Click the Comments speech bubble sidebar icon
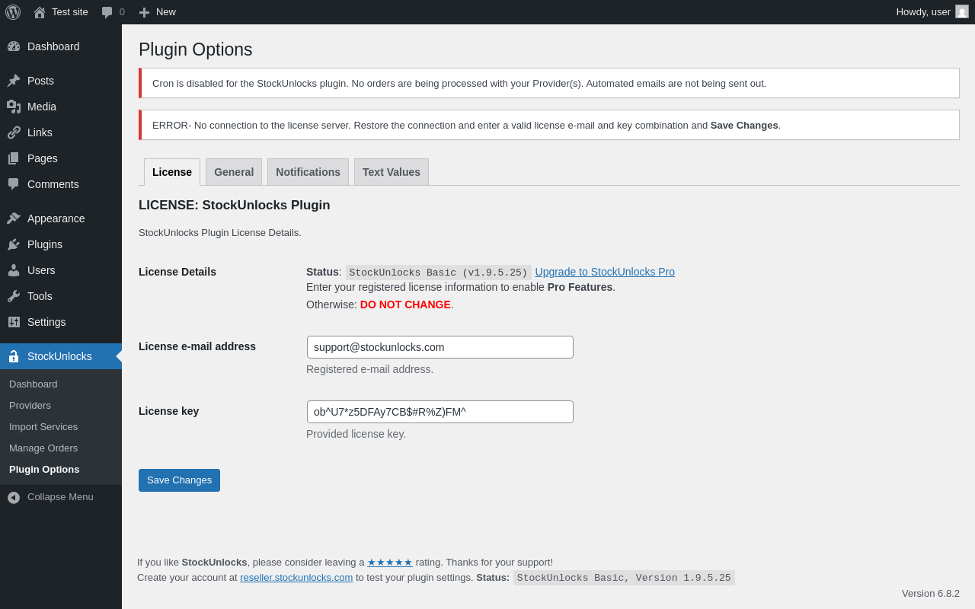Viewport: 975px width, 609px height. point(14,184)
